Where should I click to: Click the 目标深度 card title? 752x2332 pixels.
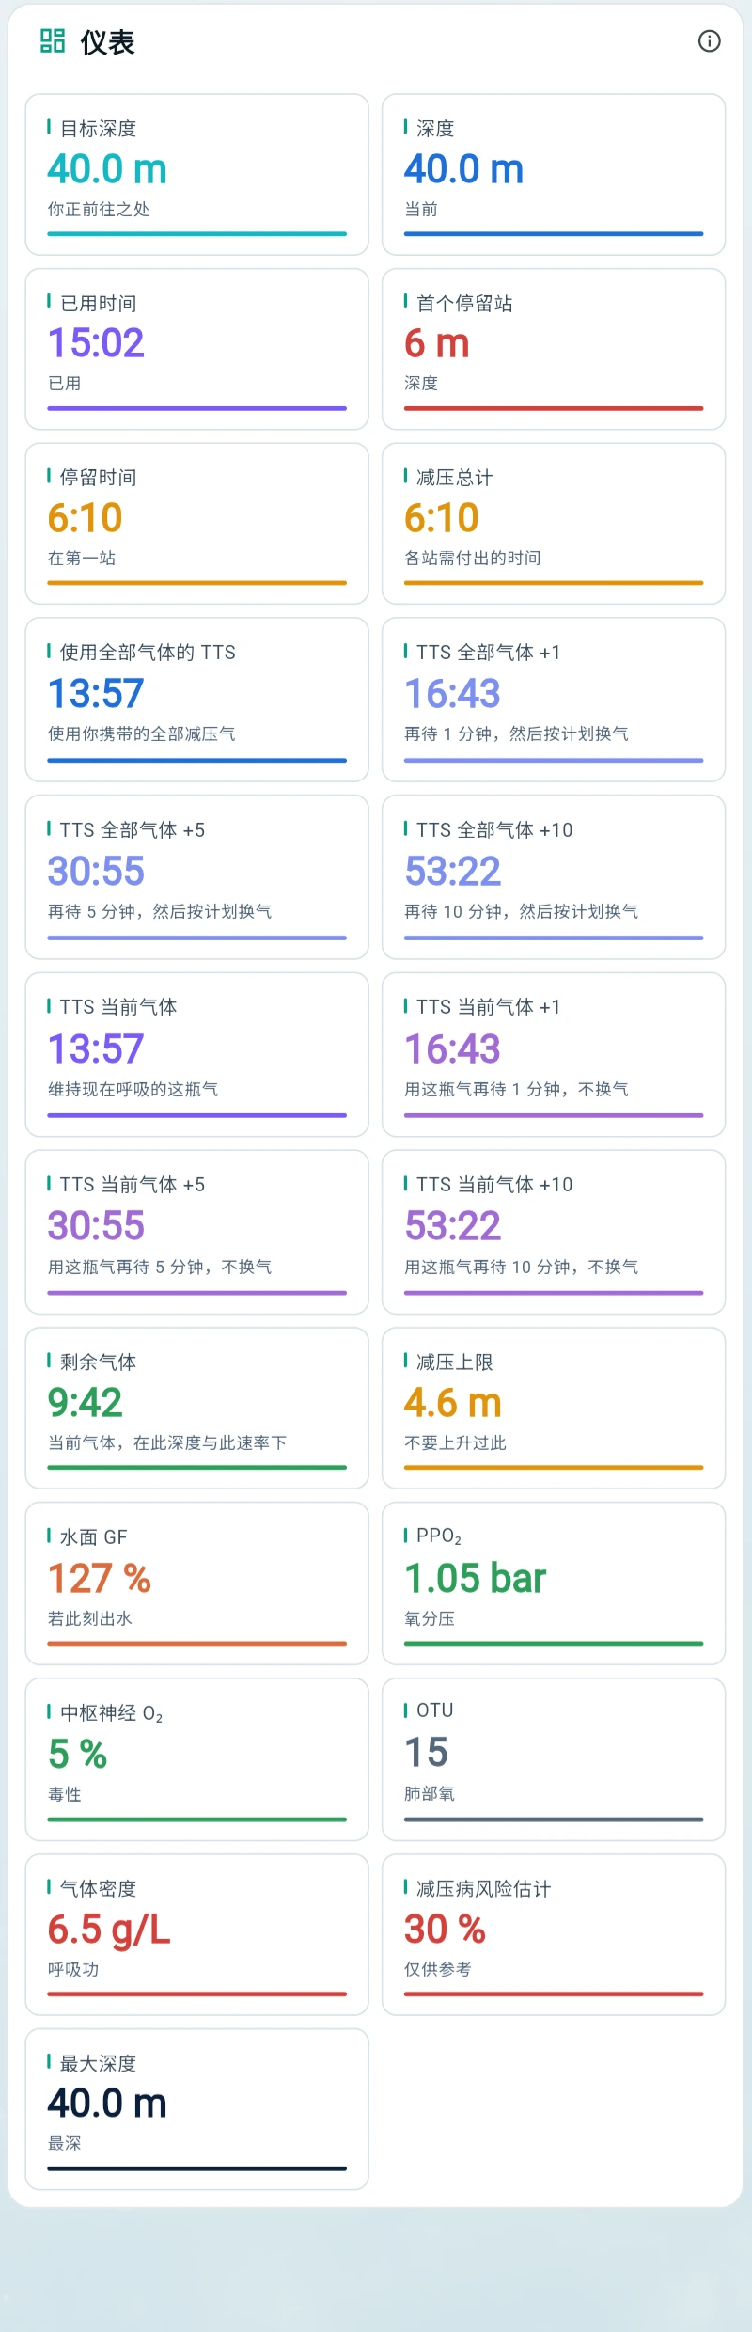pyautogui.click(x=98, y=128)
